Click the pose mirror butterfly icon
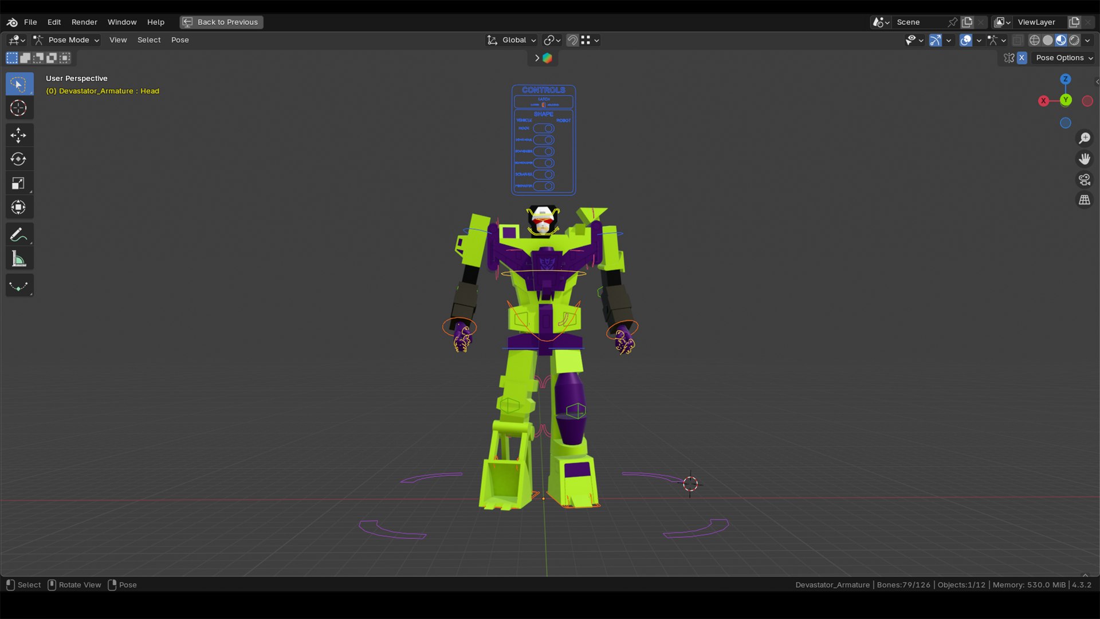This screenshot has height=619, width=1100. (1009, 58)
